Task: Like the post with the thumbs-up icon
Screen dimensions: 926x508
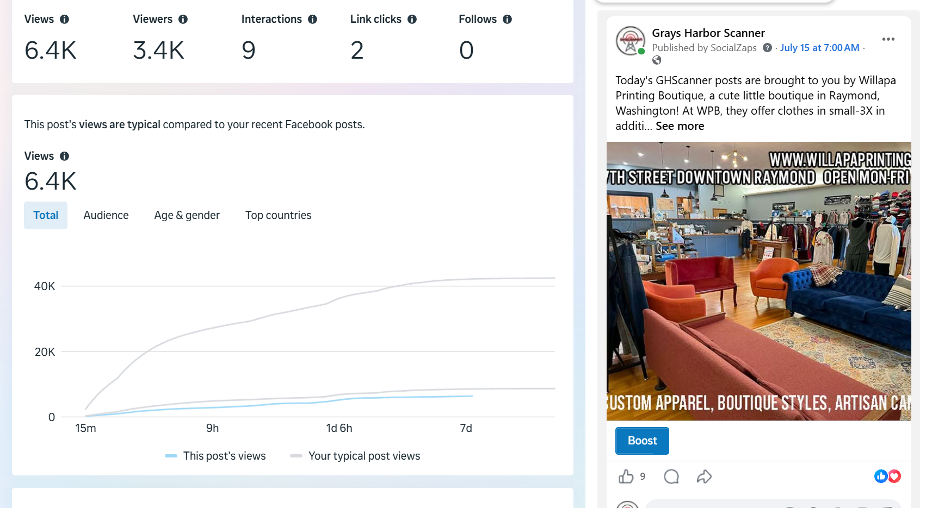Action: [626, 476]
